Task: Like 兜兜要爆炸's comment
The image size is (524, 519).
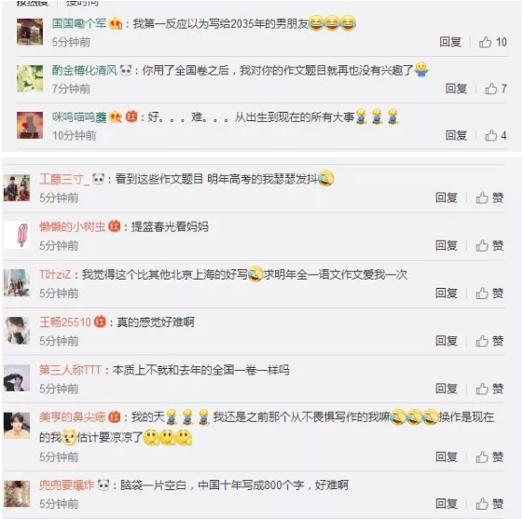Action: pos(490,504)
